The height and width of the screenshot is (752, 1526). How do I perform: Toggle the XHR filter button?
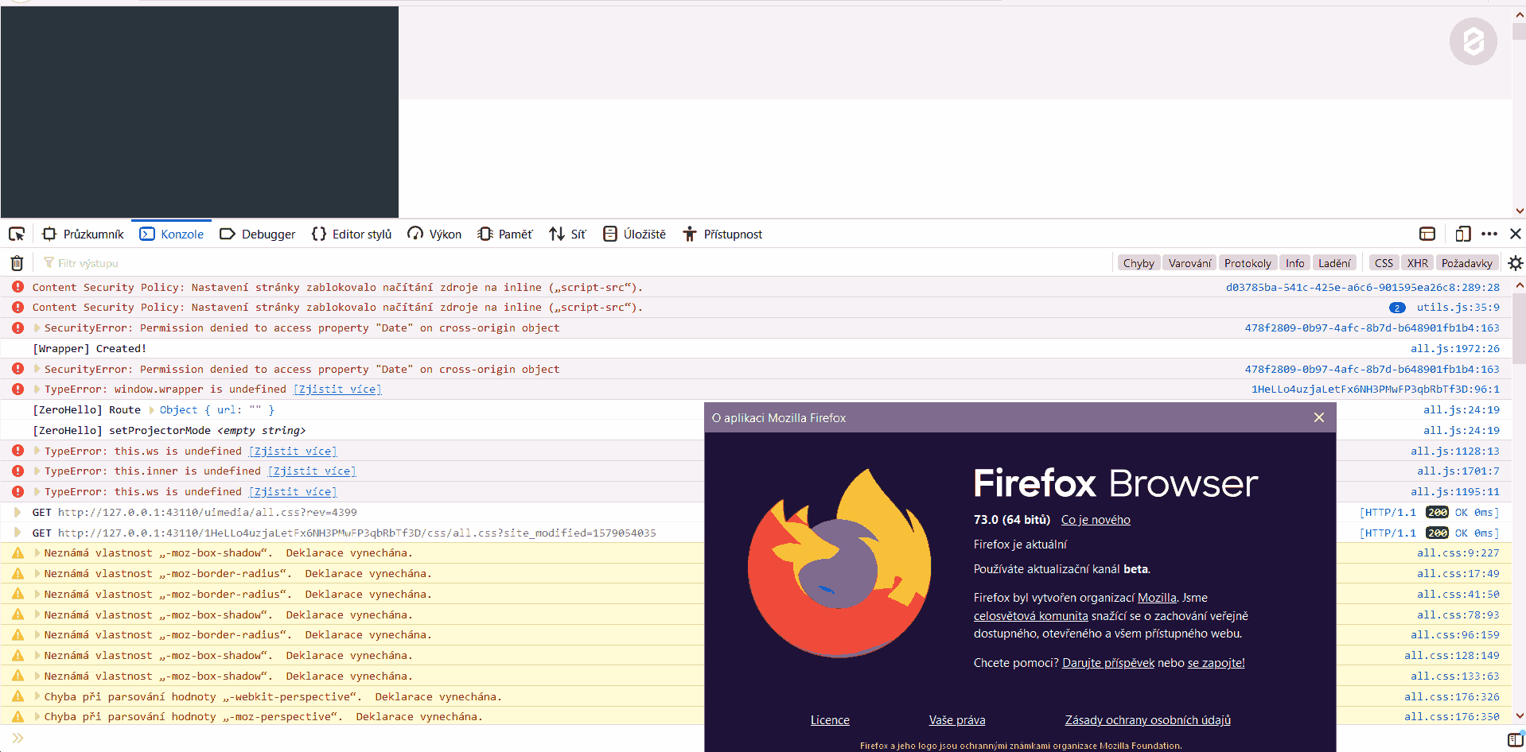point(1417,262)
